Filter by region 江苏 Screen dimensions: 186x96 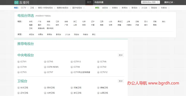point(57,22)
